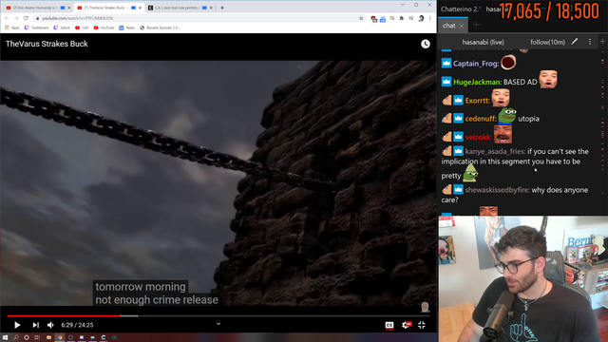
Task: Open the Chatterino split three-dot menu
Action: pos(590,42)
